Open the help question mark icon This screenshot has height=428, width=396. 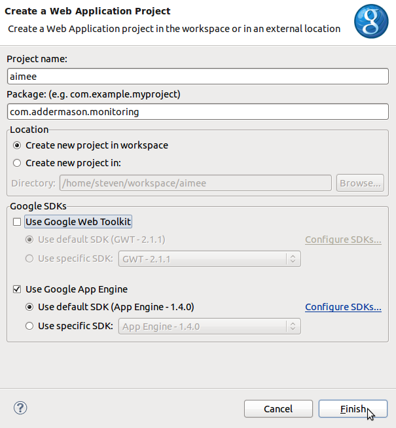pos(20,408)
